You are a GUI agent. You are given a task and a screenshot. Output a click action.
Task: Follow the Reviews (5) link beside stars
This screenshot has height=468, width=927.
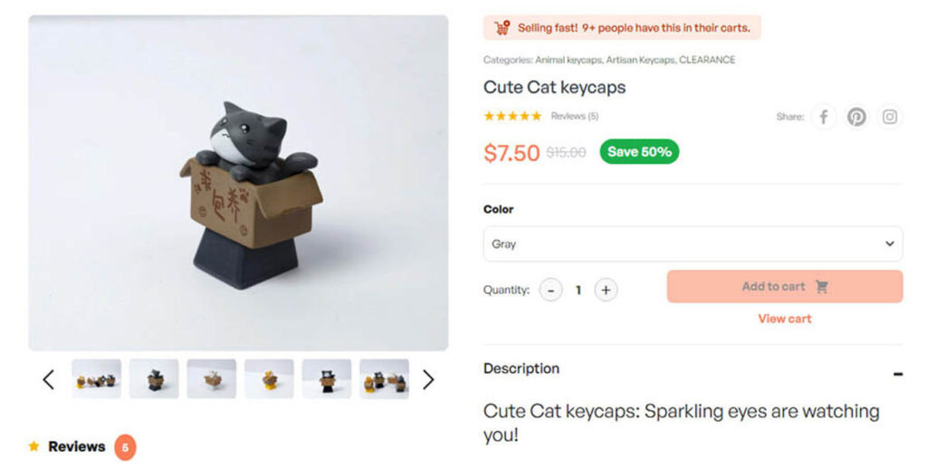coord(575,116)
